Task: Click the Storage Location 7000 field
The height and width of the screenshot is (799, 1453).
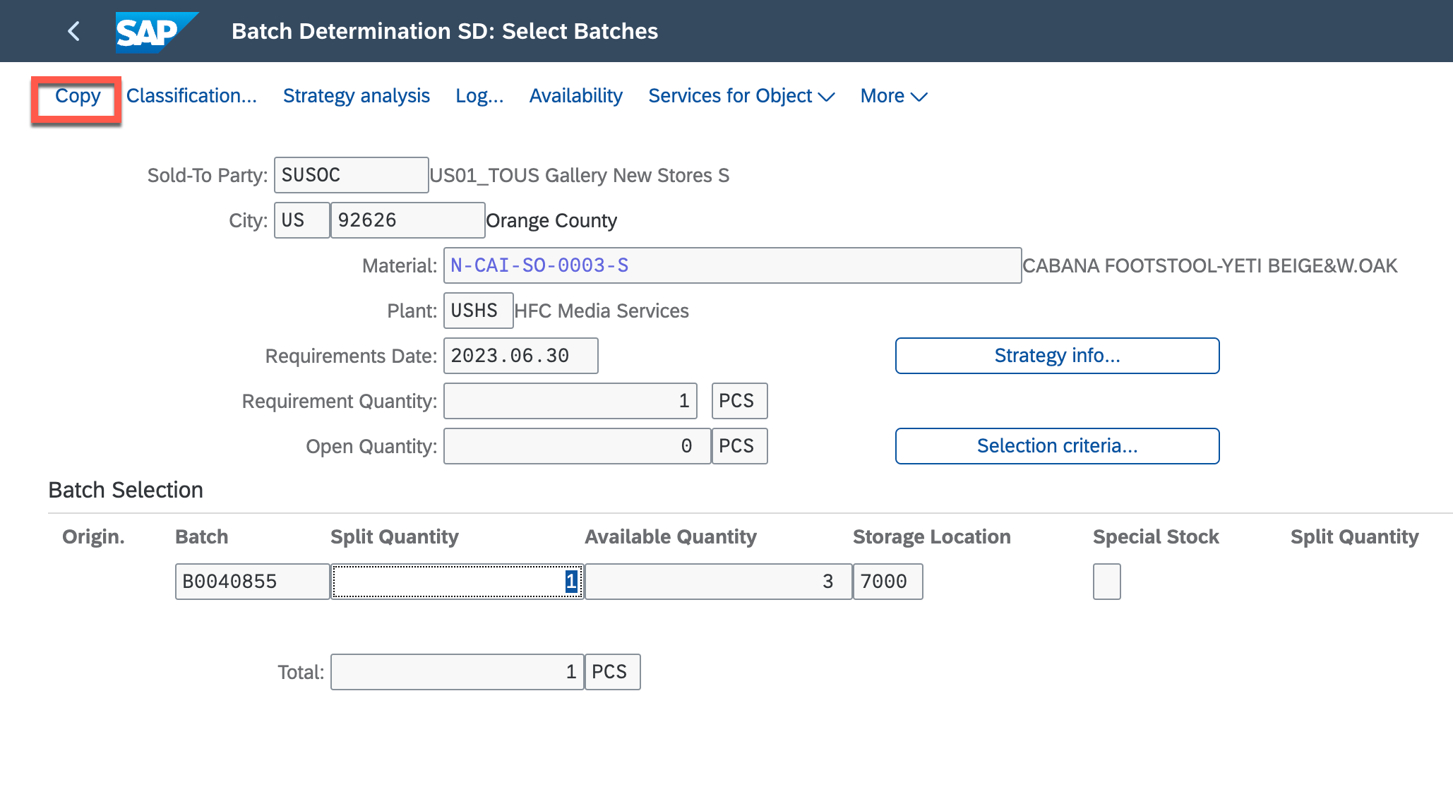Action: 887,582
